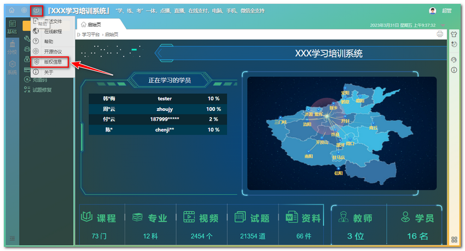Click the 课程 statistics card

pos(99,225)
